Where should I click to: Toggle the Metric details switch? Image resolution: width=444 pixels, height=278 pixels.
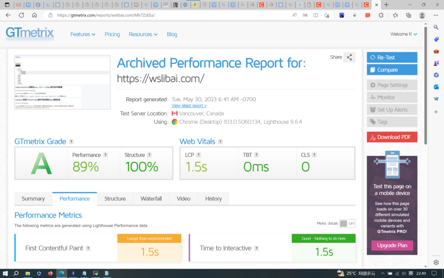pyautogui.click(x=347, y=224)
